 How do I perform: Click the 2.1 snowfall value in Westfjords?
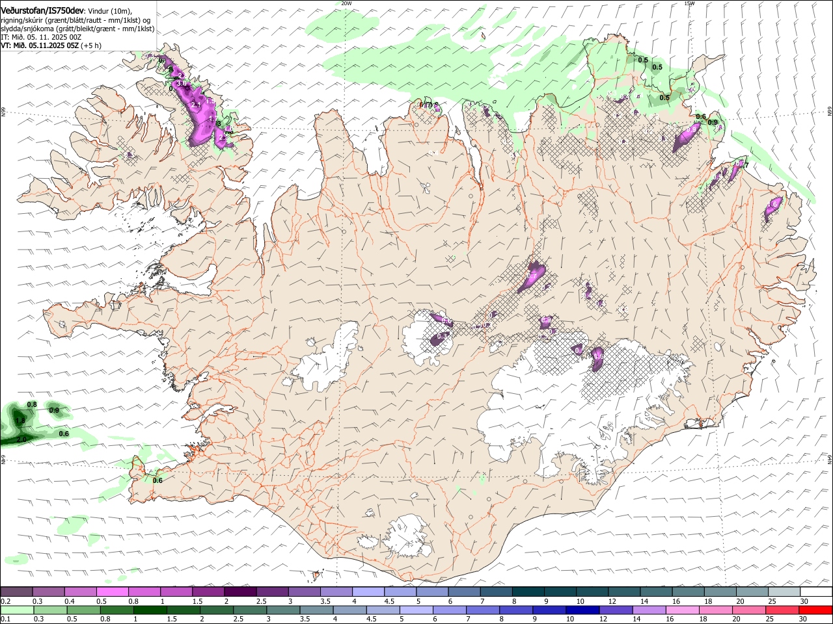pyautogui.click(x=197, y=105)
